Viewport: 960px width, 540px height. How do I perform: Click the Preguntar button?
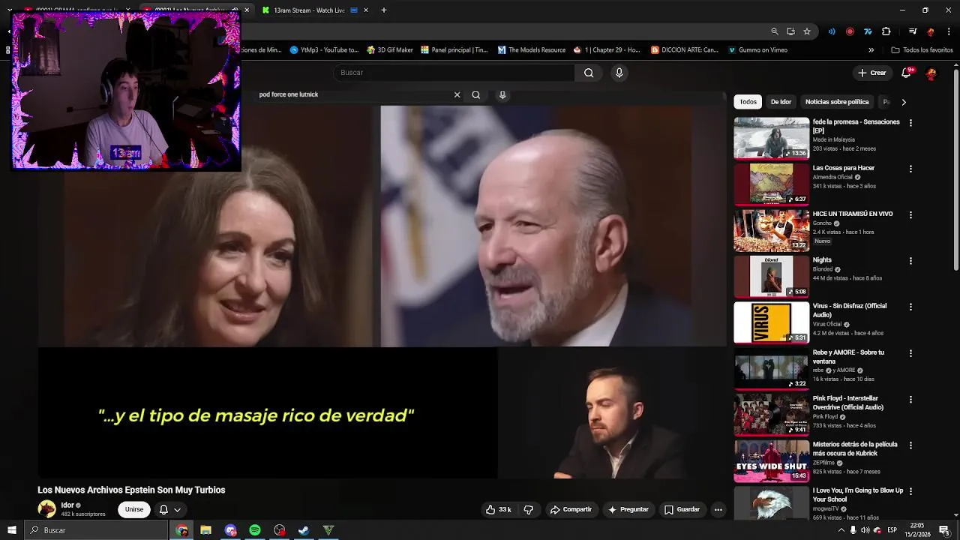pos(628,509)
